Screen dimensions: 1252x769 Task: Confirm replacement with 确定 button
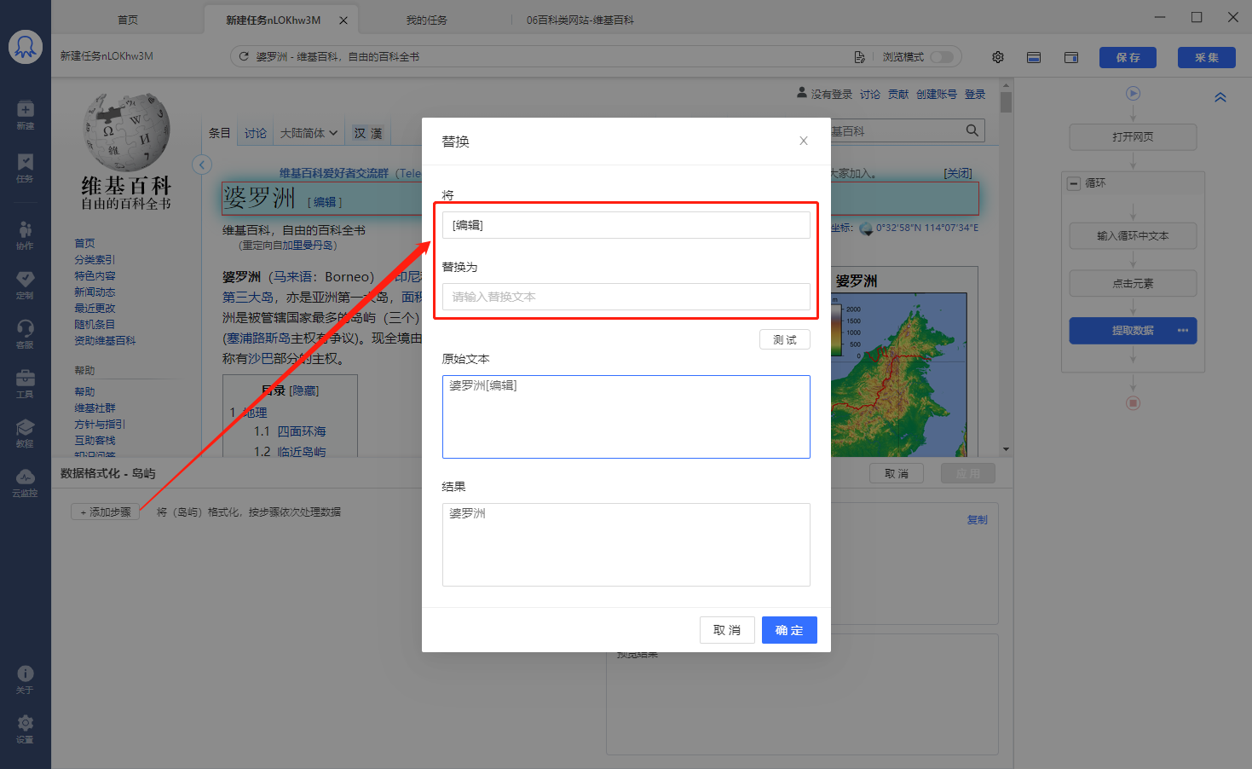pyautogui.click(x=789, y=630)
